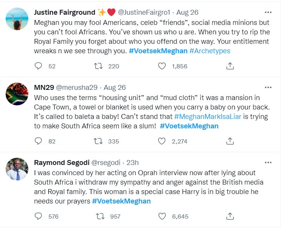Screen dimensions: 282x228
Task: Like Raymond Segodi's tweet with 6,645 likes
Action: point(162,216)
